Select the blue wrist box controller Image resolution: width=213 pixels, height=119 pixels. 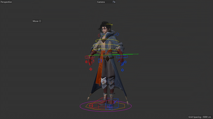tap(122, 57)
